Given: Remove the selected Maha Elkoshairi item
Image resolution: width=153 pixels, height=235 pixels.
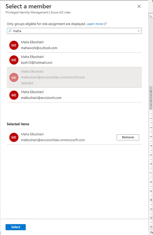Looking at the screenshot, I should coord(128,137).
